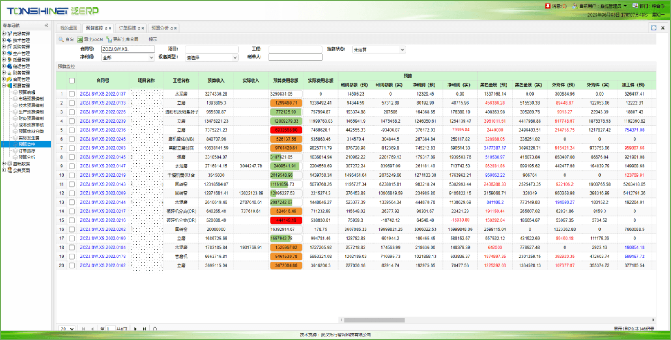Switch to the 预算分析 tab
Image resolution: width=671 pixels, height=340 pixels.
(x=160, y=28)
